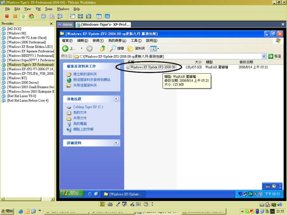The height and width of the screenshot is (215, 287).
Task: Expand the 詳細資料 panel
Action: pyautogui.click(x=116, y=143)
